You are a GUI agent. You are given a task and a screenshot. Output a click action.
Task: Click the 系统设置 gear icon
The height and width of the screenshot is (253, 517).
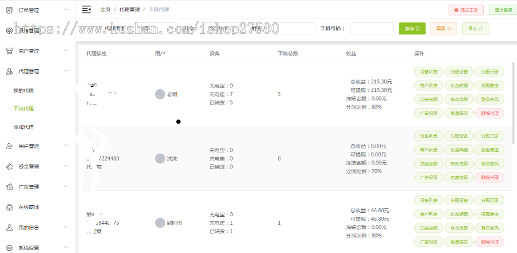tap(9, 248)
